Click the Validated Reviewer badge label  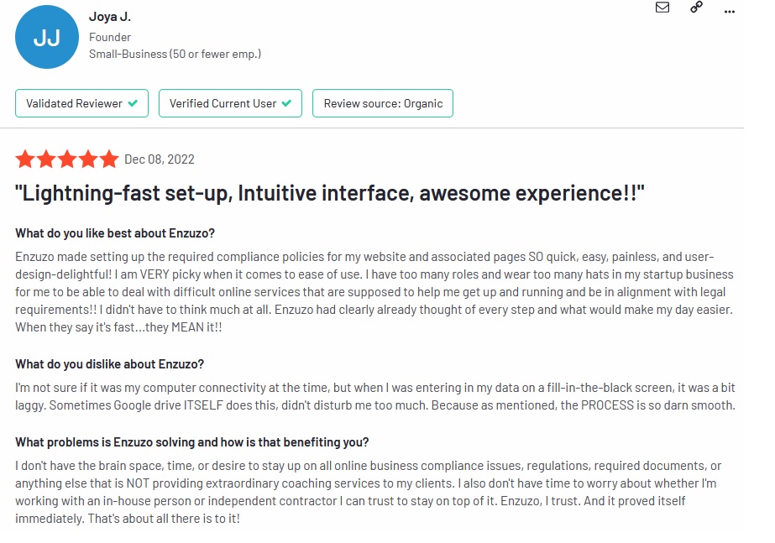point(74,103)
